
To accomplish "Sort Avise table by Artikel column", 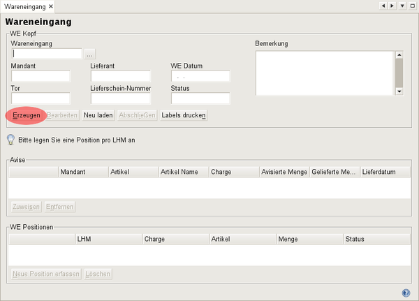I will click(133, 172).
